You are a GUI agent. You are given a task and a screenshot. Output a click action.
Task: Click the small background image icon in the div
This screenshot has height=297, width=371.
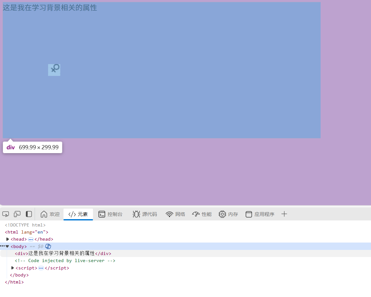click(x=54, y=70)
